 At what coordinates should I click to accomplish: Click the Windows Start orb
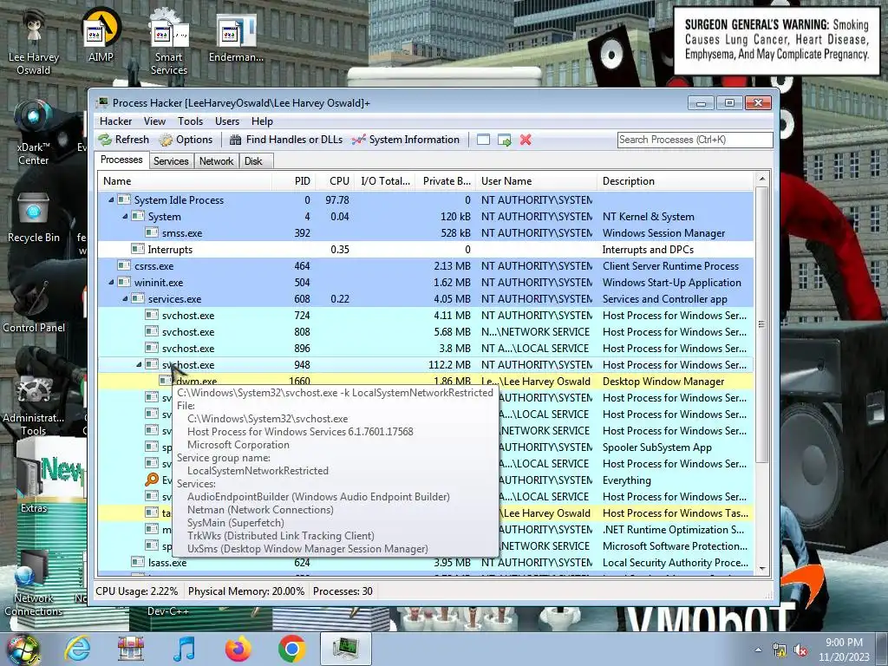[x=23, y=649]
